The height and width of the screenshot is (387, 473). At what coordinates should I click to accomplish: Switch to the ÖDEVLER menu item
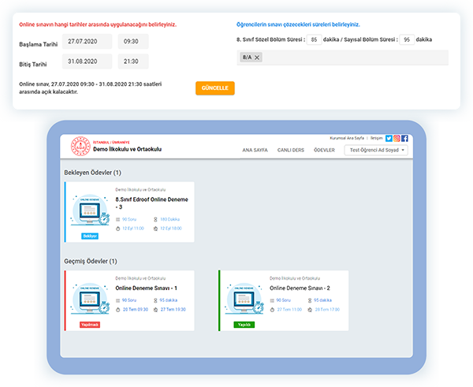click(325, 150)
